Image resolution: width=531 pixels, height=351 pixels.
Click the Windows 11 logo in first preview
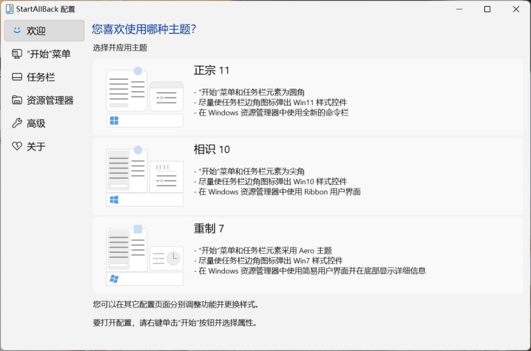coord(114,121)
